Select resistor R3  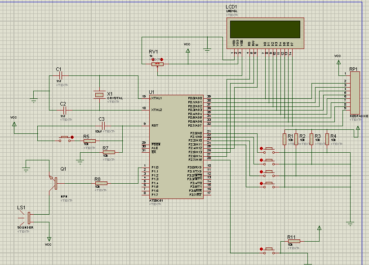click(x=311, y=139)
